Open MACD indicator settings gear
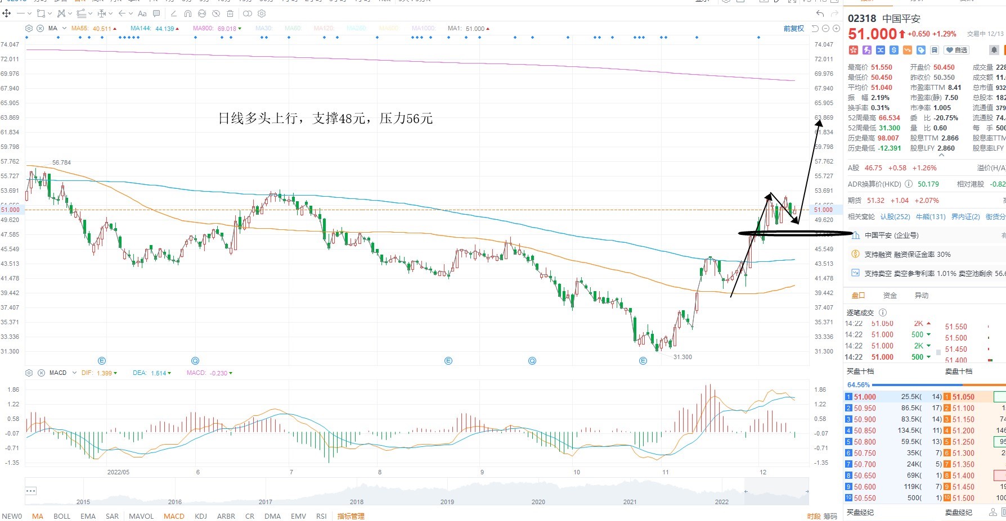 click(29, 373)
